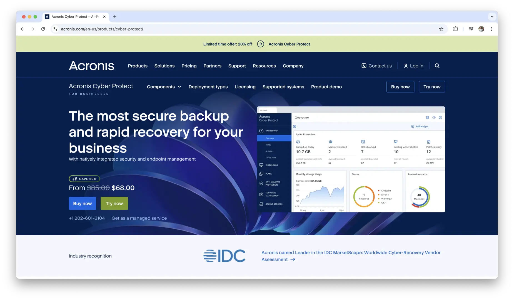The width and height of the screenshot is (514, 300).
Task: Open the Pricing menu item
Action: click(189, 66)
